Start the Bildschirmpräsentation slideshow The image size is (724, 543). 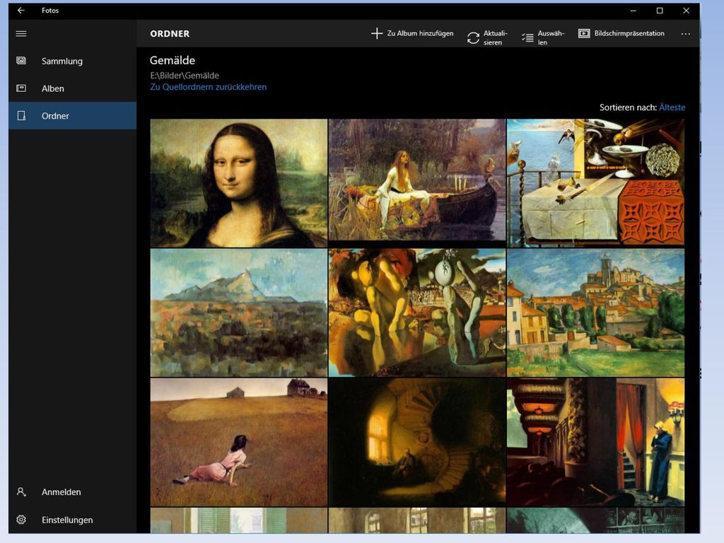(621, 33)
